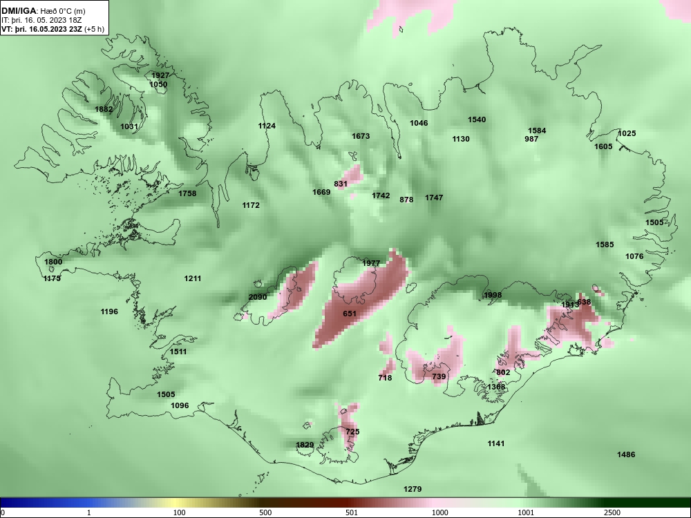Click the 1000 tick label on the color scale

439,512
